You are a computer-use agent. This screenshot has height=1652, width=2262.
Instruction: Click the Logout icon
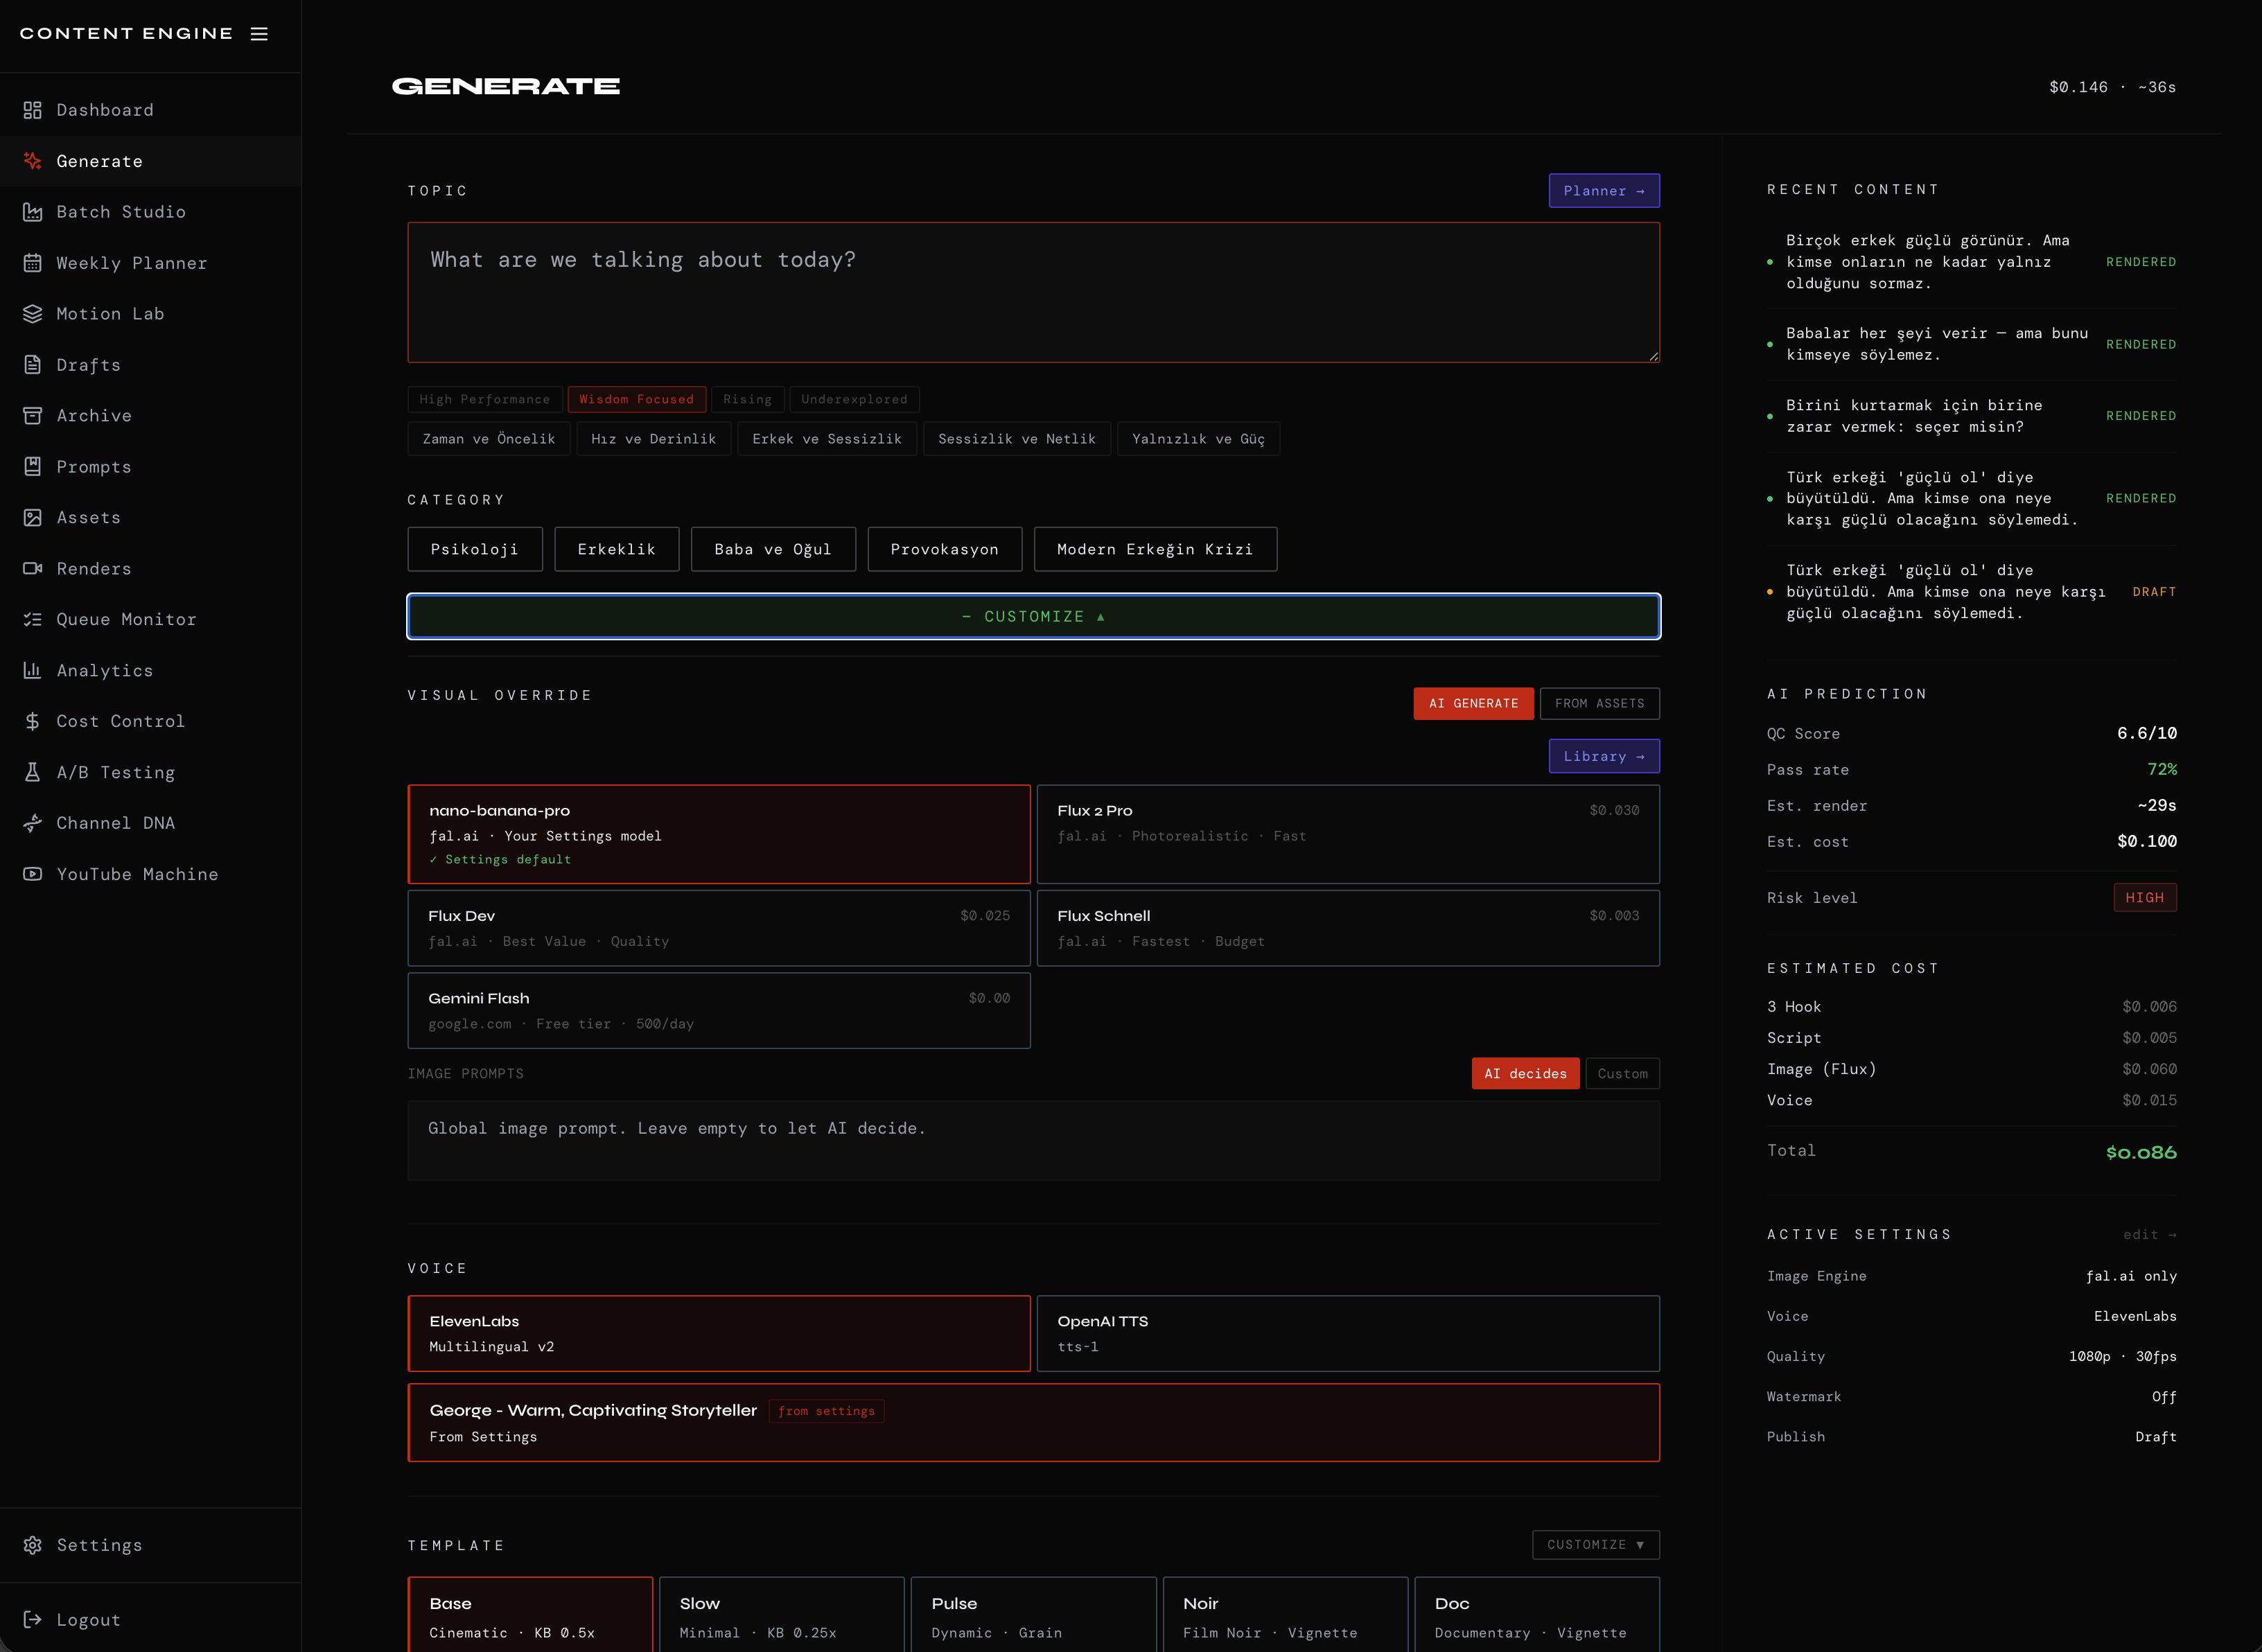tap(33, 1619)
